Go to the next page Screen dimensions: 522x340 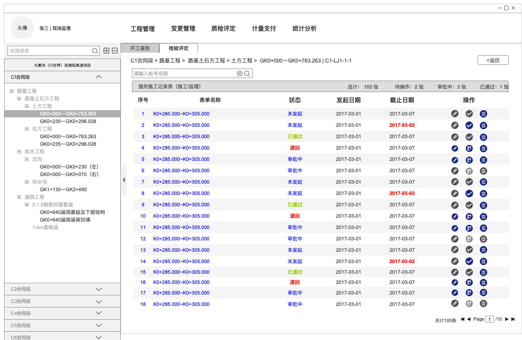coord(506,319)
